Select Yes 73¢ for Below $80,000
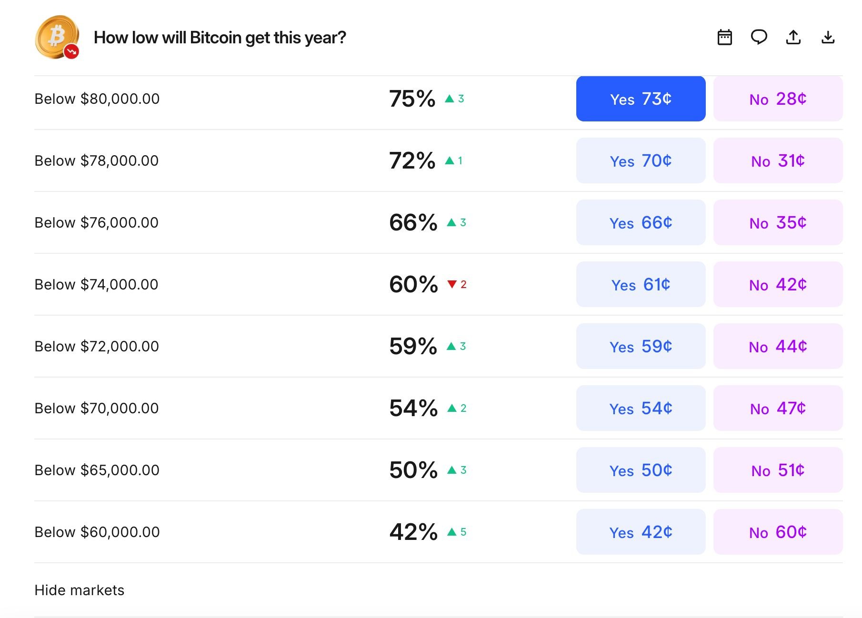The image size is (862, 618). (641, 99)
